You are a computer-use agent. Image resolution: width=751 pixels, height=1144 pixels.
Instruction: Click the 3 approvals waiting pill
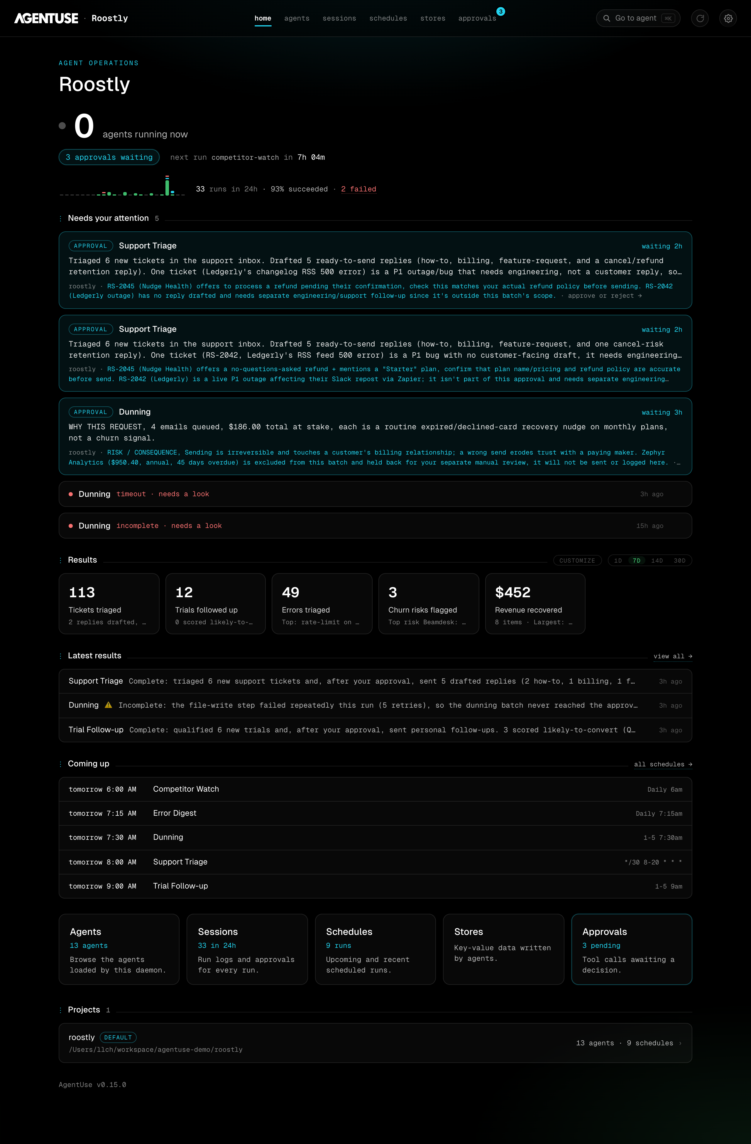(109, 157)
